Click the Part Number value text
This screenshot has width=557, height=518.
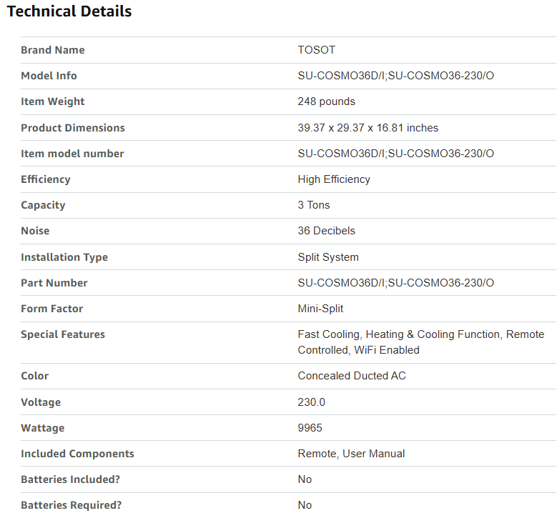click(x=395, y=283)
